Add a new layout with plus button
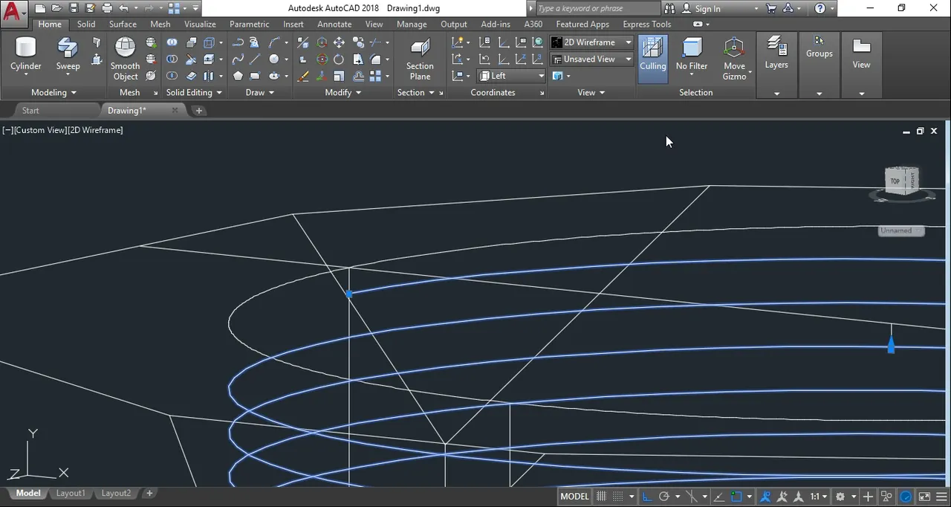The width and height of the screenshot is (951, 507). [149, 493]
